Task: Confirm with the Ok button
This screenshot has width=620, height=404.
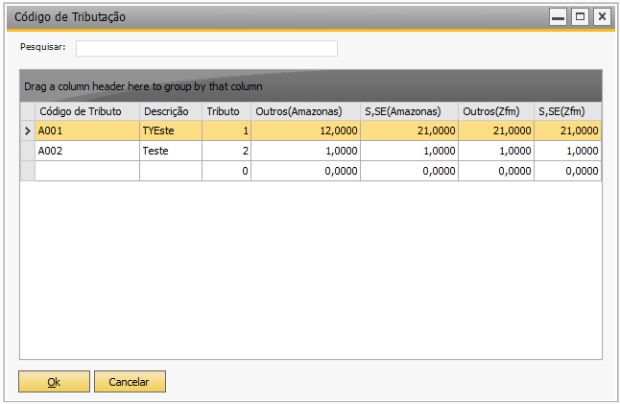Action: pyautogui.click(x=54, y=382)
